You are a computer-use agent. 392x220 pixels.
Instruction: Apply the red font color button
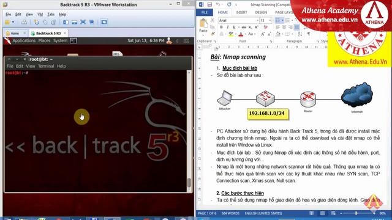pyautogui.click(x=241, y=34)
